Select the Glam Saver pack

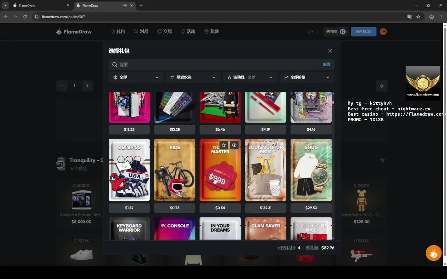tap(266, 229)
